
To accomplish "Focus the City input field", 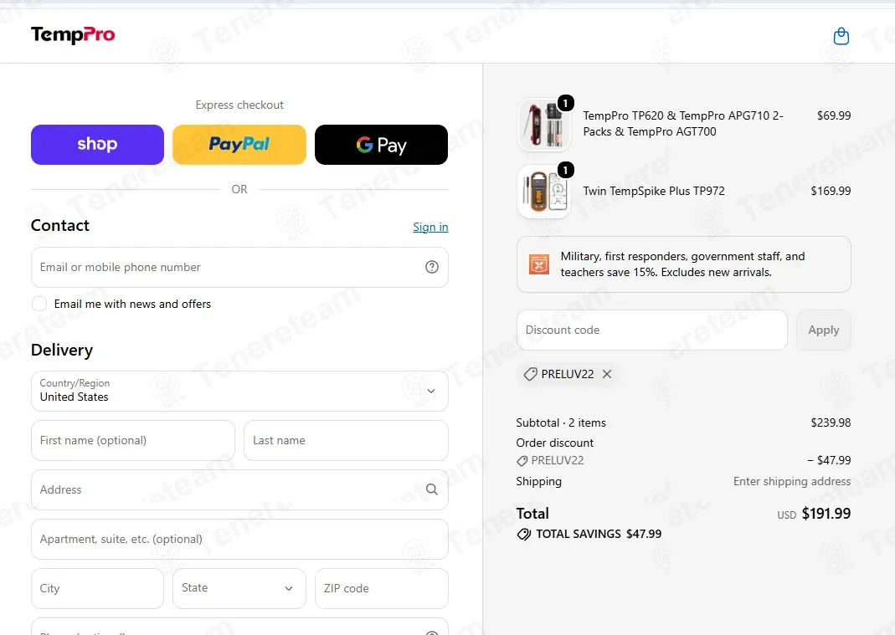I will (98, 588).
